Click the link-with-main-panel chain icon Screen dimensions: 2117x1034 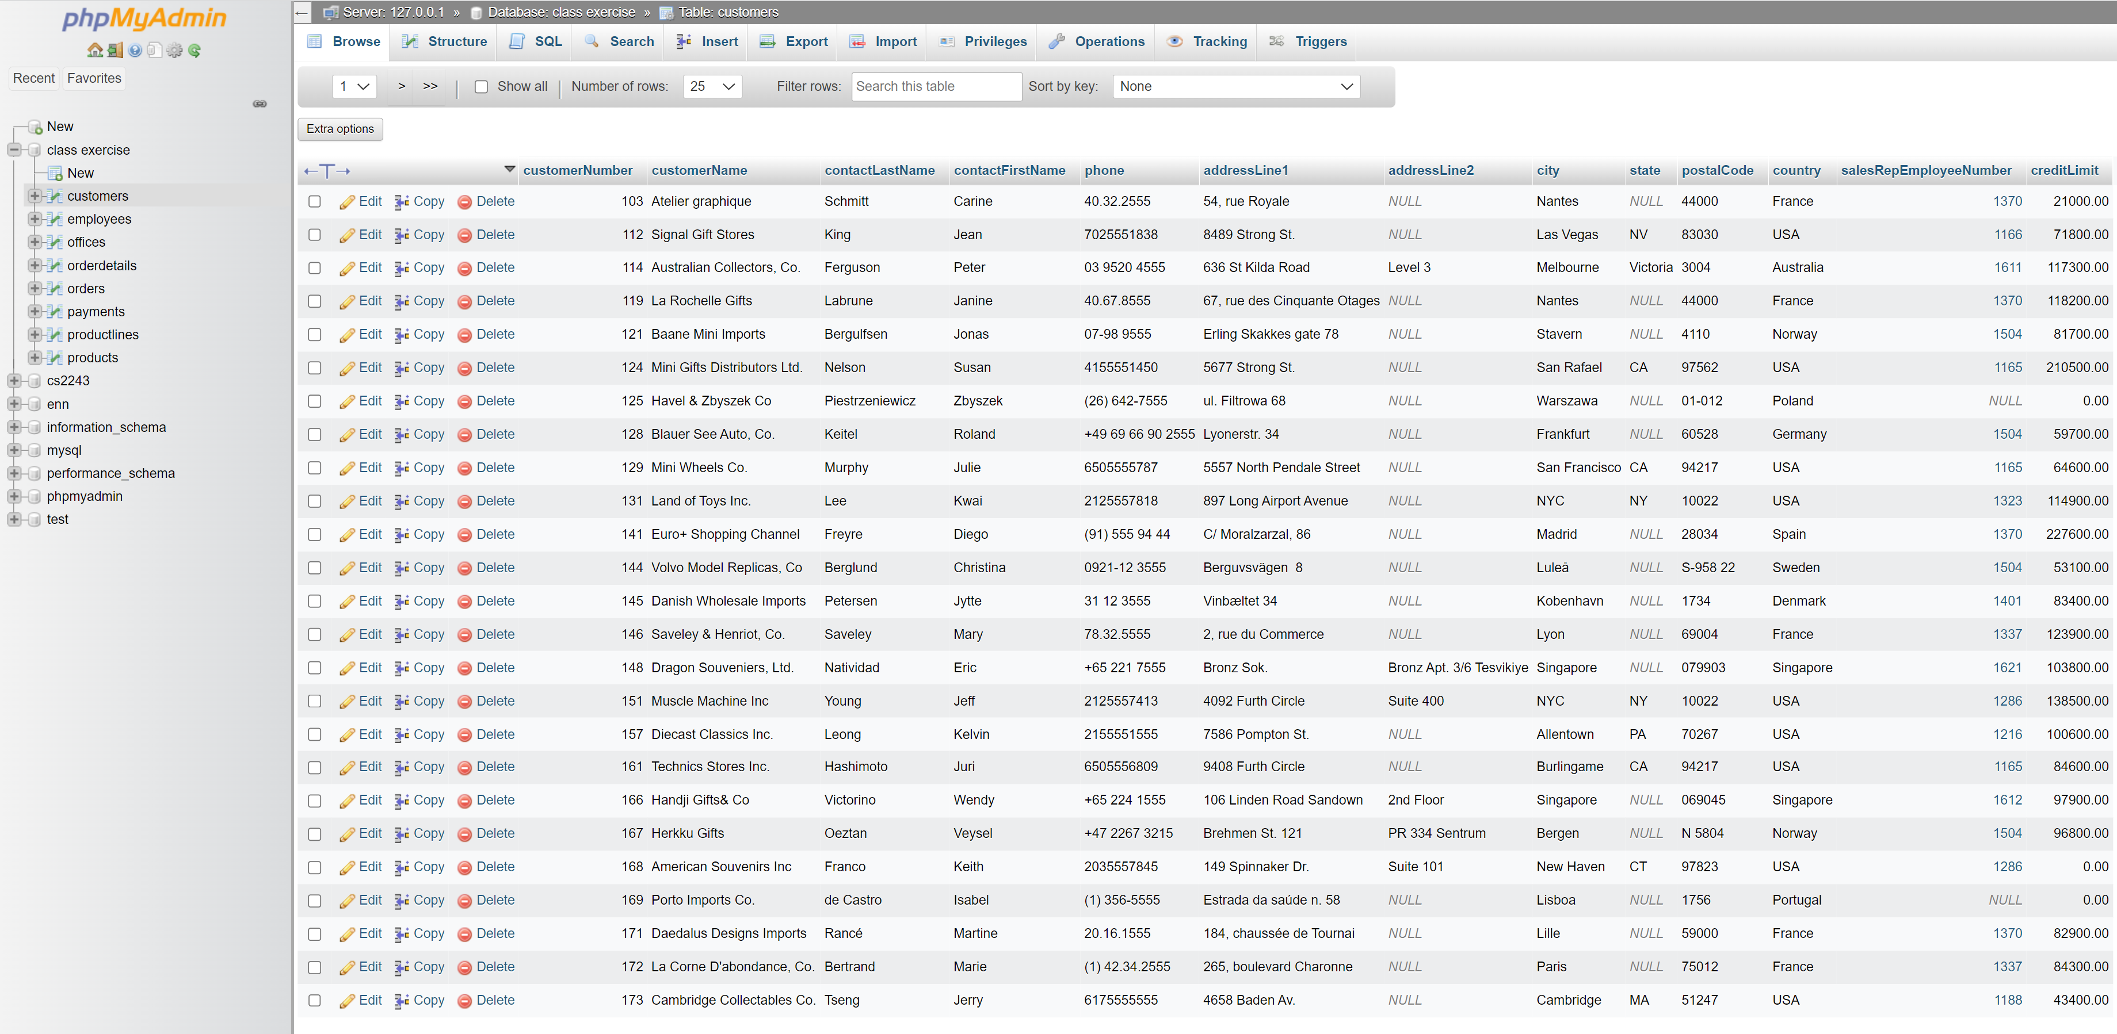(260, 104)
